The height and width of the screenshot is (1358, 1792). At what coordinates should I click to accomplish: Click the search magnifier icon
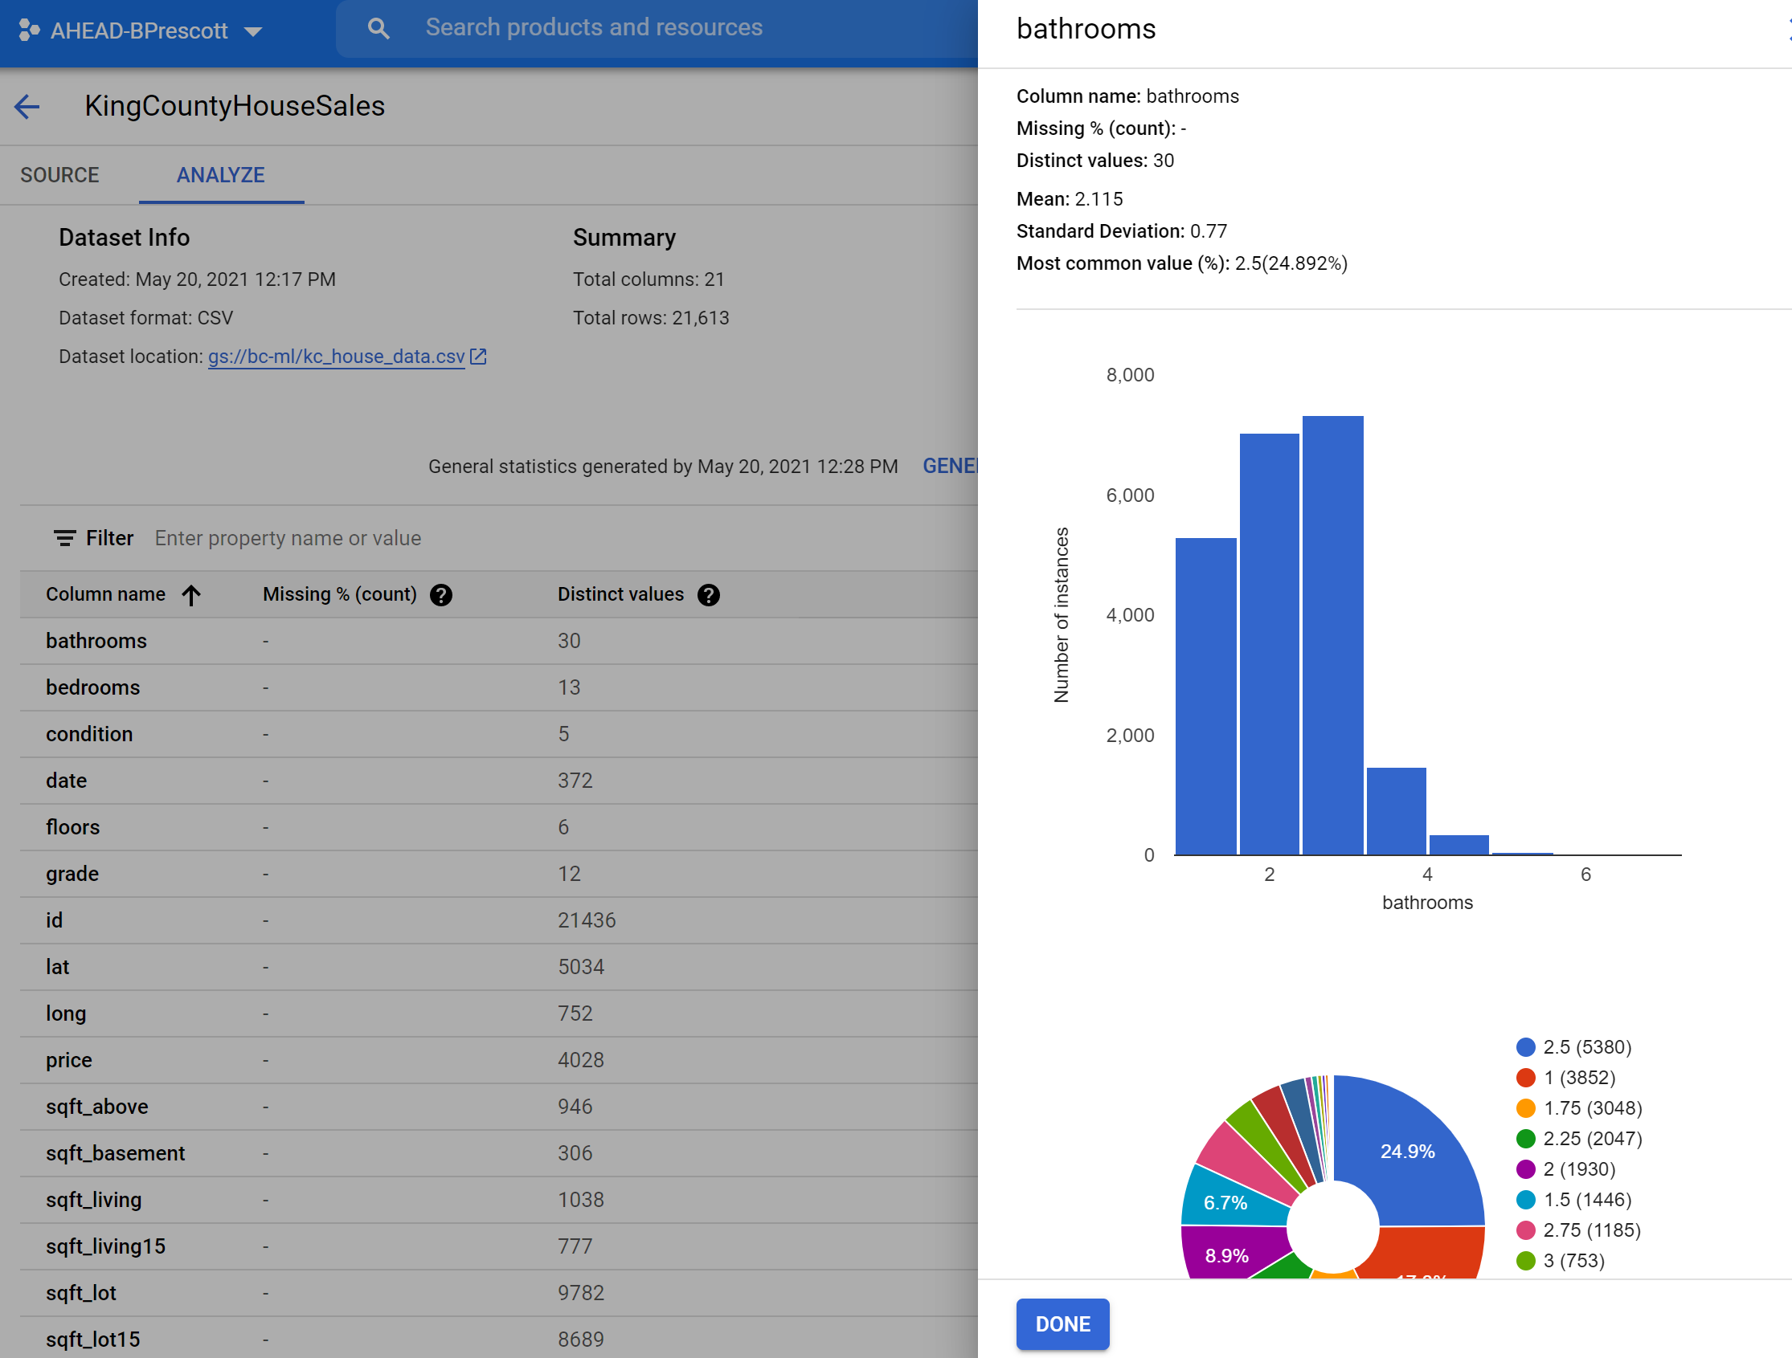tap(378, 28)
